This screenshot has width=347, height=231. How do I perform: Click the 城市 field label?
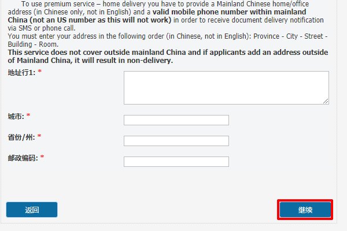[x=16, y=117]
